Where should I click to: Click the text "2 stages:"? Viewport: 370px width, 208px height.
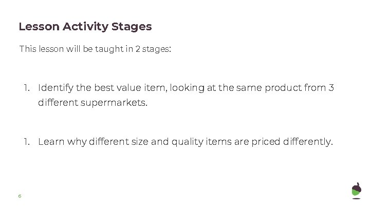click(154, 49)
